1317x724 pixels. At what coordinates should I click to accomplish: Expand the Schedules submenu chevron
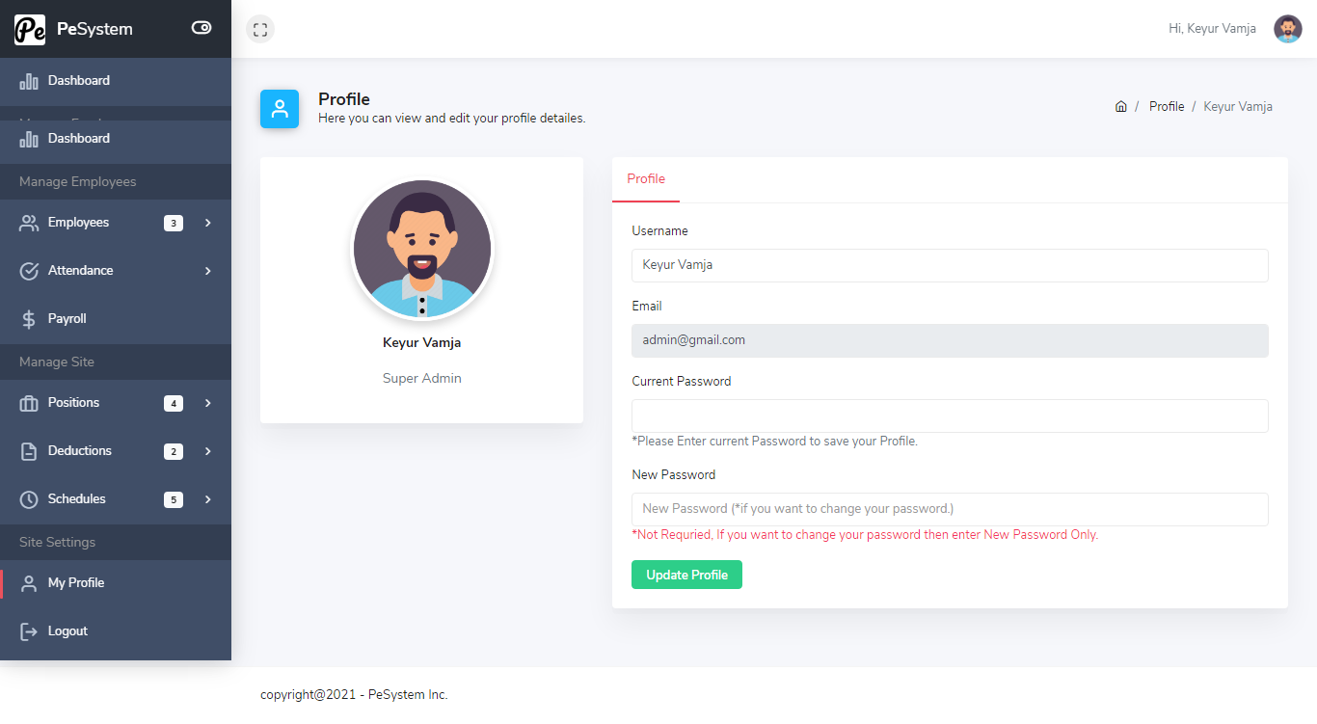coord(206,498)
